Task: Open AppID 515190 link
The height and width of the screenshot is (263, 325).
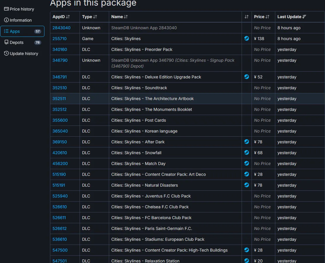Action: point(59,174)
